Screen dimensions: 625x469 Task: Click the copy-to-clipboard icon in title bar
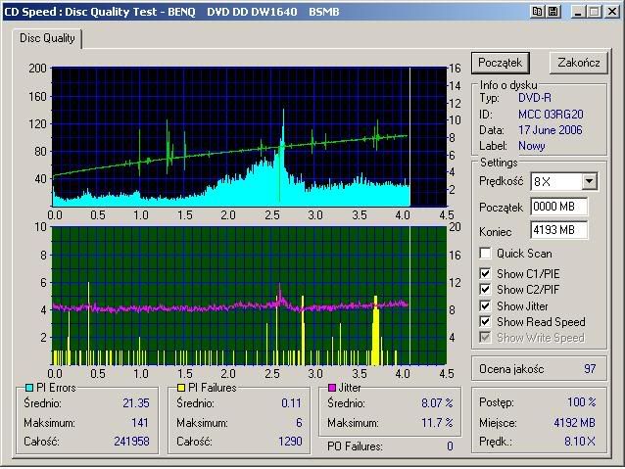537,12
